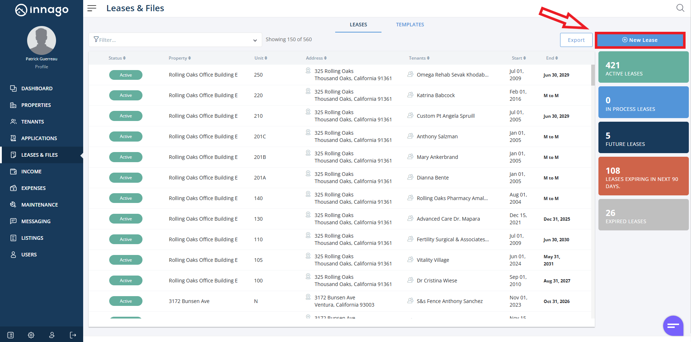This screenshot has height=342, width=691.
Task: Open Maintenance from the sidebar
Action: point(39,205)
